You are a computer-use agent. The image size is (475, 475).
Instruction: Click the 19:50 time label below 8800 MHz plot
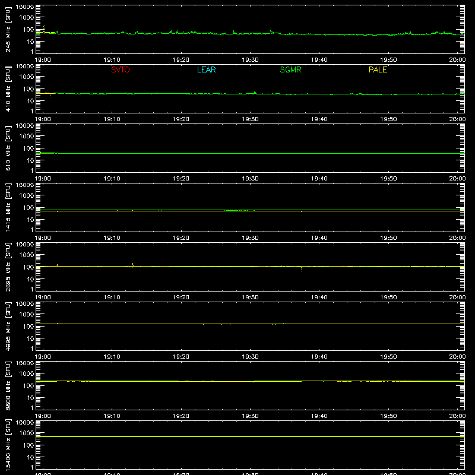tap(388, 416)
